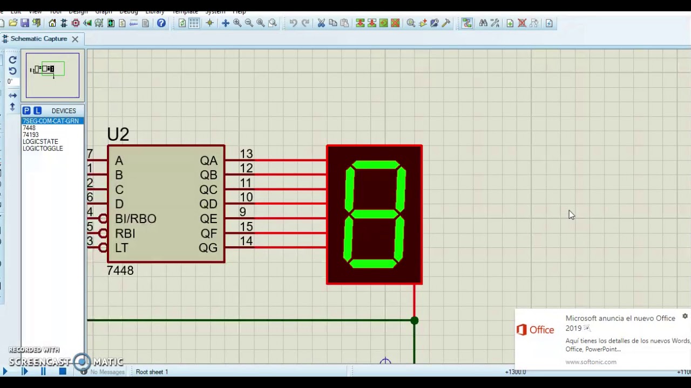The width and height of the screenshot is (691, 388).
Task: Pick parts from libraries magnifier icon
Action: (x=411, y=23)
